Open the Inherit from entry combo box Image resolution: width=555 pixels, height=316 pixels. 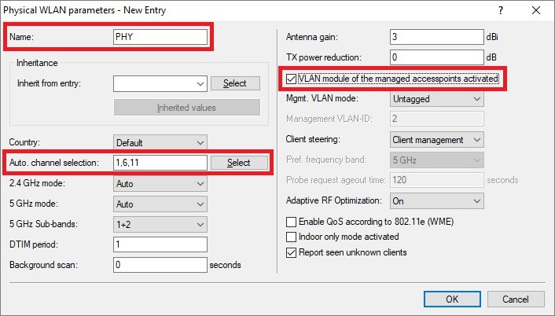pyautogui.click(x=160, y=83)
